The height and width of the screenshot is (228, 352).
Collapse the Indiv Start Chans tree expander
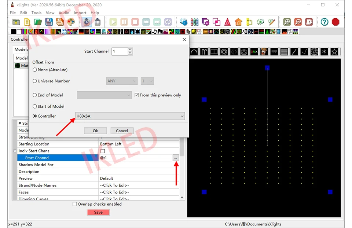[x=15, y=151]
